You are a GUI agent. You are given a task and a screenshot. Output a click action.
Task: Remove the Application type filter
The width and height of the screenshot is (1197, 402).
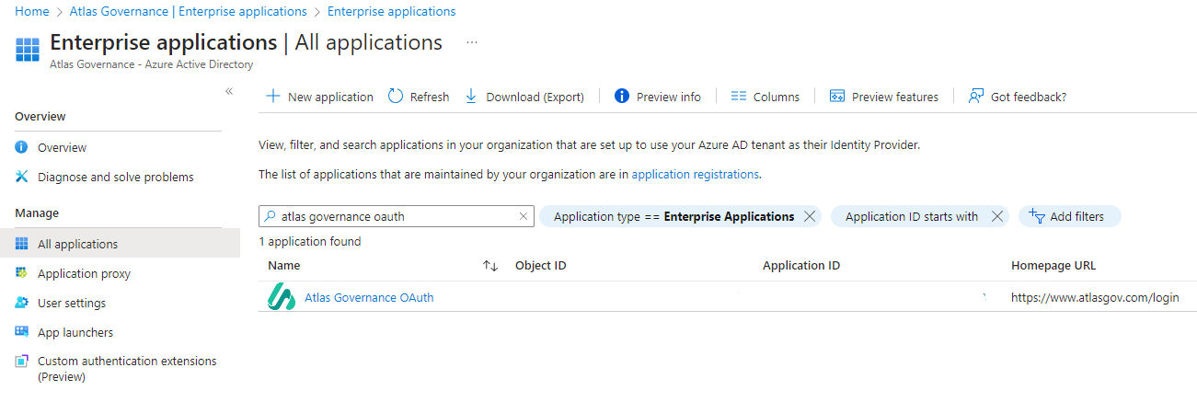(x=810, y=216)
